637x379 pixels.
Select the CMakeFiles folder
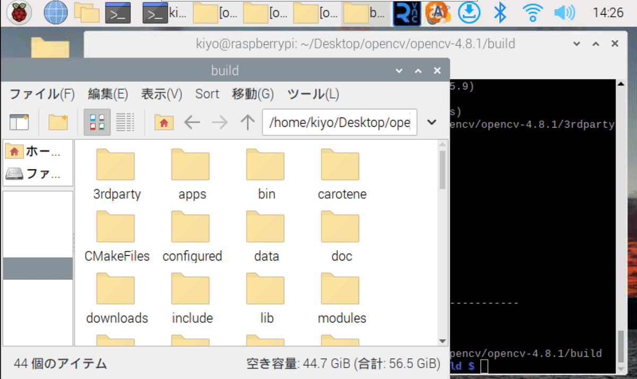(x=117, y=236)
